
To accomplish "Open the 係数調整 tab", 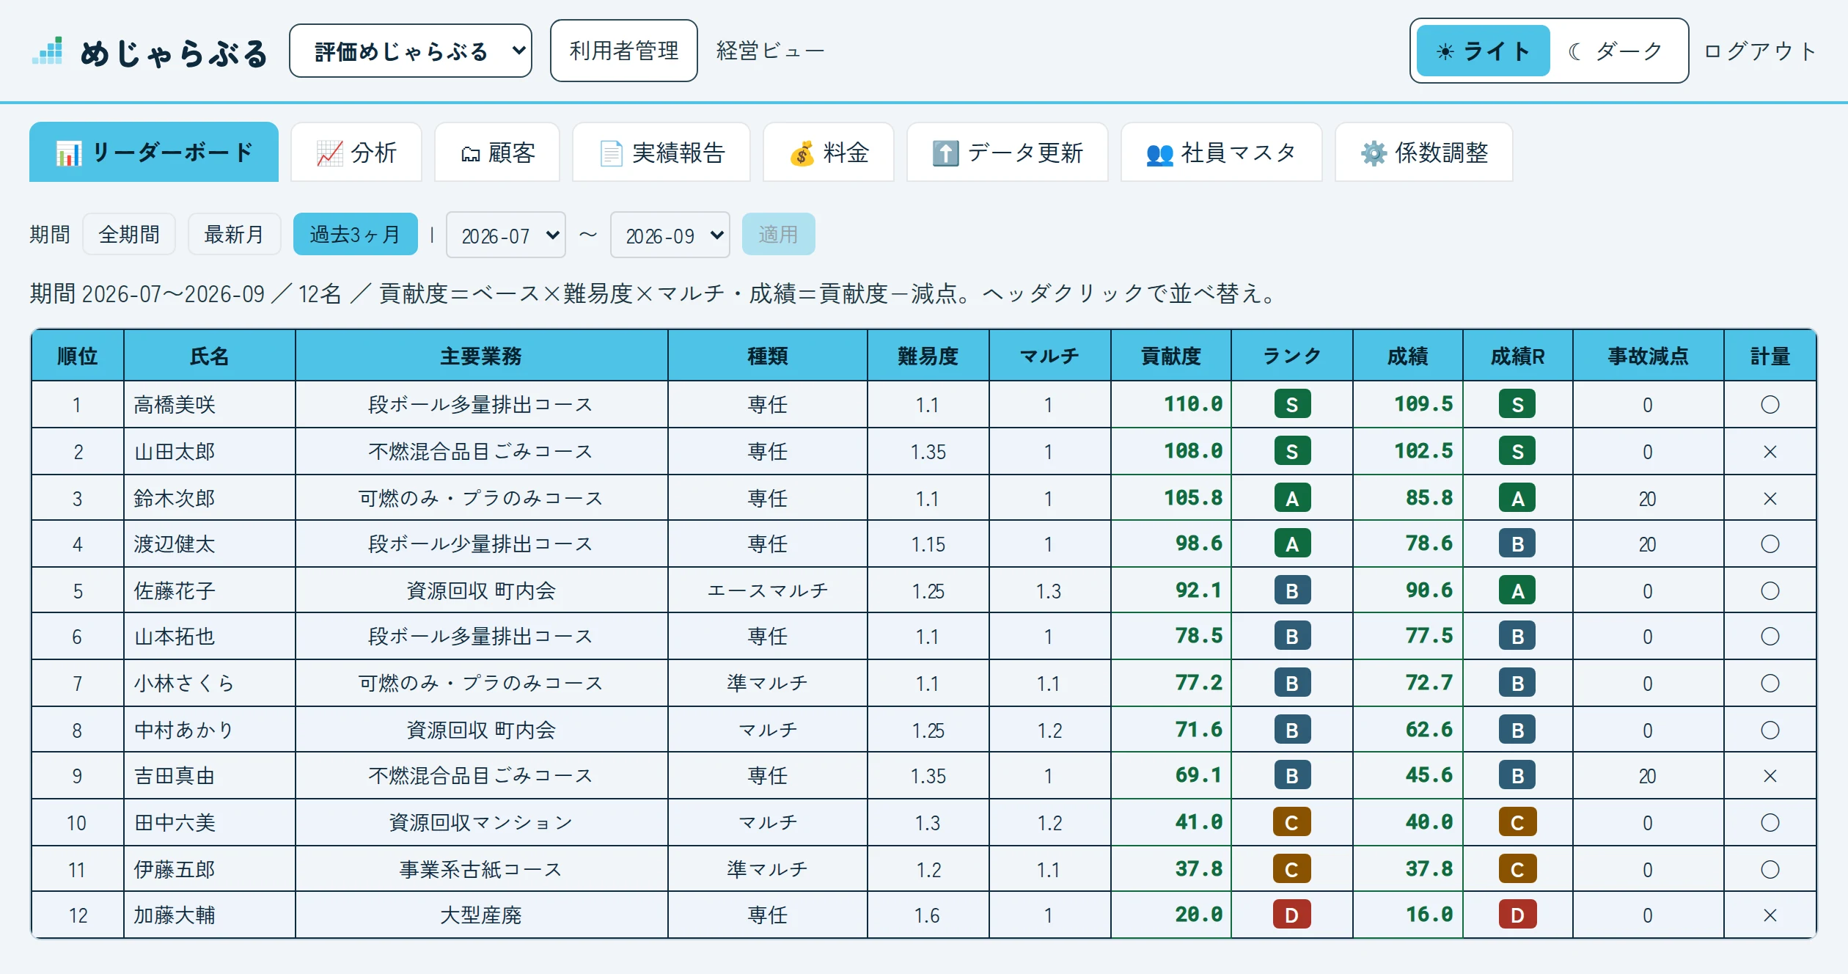I will [x=1424, y=152].
